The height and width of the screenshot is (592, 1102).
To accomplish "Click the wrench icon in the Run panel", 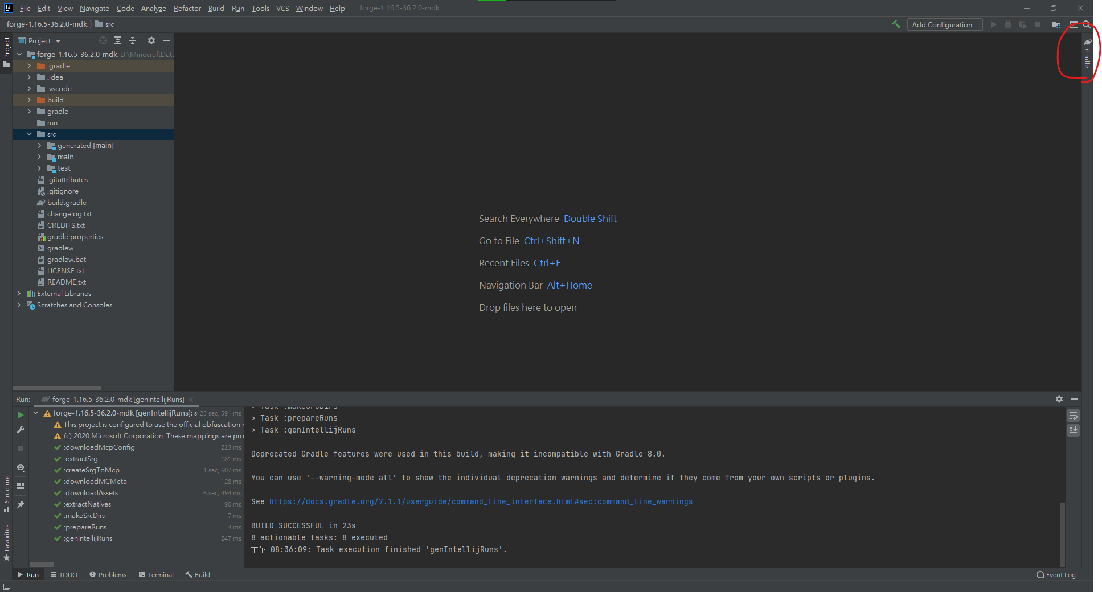I will (21, 430).
